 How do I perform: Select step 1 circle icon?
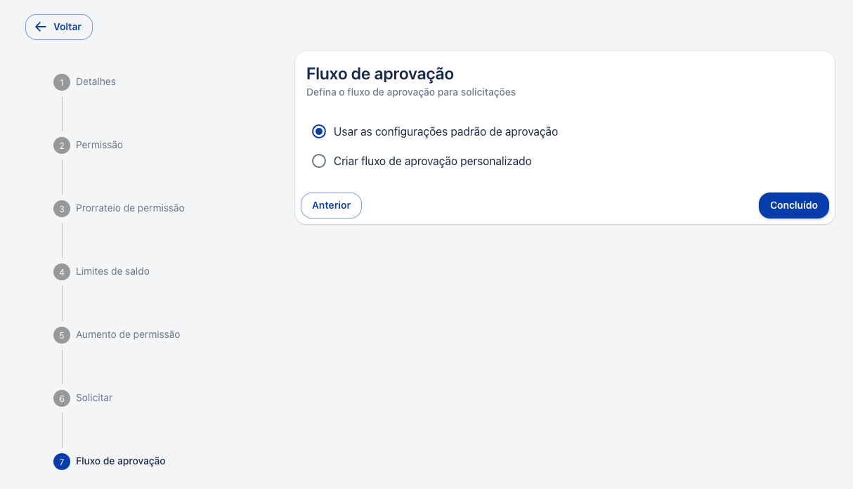62,82
